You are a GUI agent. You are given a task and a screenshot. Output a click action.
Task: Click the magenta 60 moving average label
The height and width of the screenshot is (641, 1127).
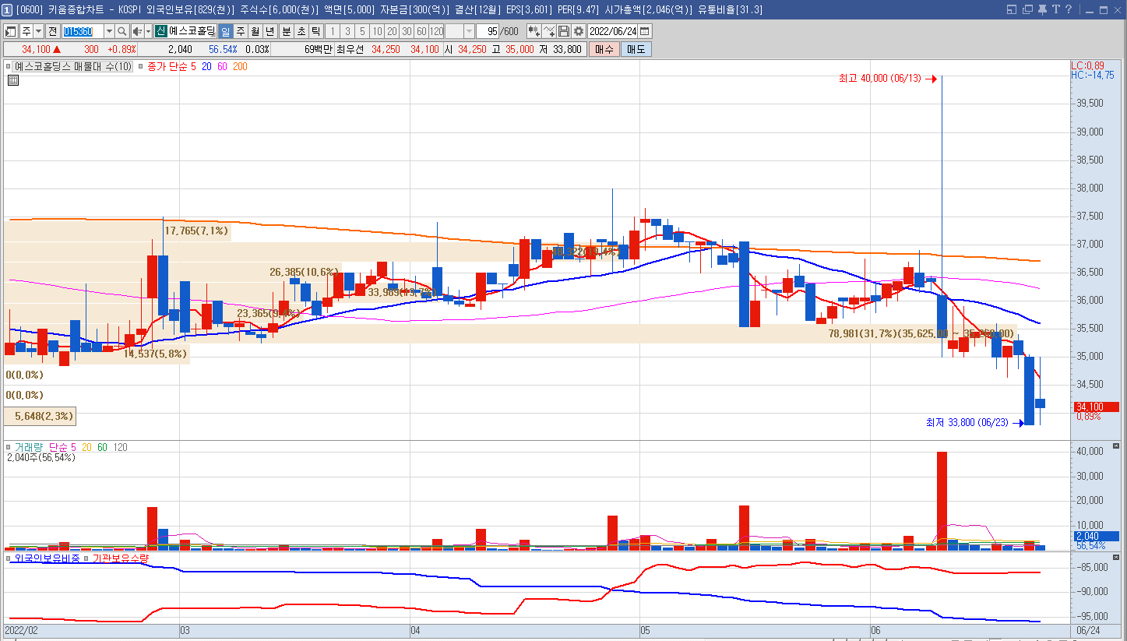click(x=222, y=67)
